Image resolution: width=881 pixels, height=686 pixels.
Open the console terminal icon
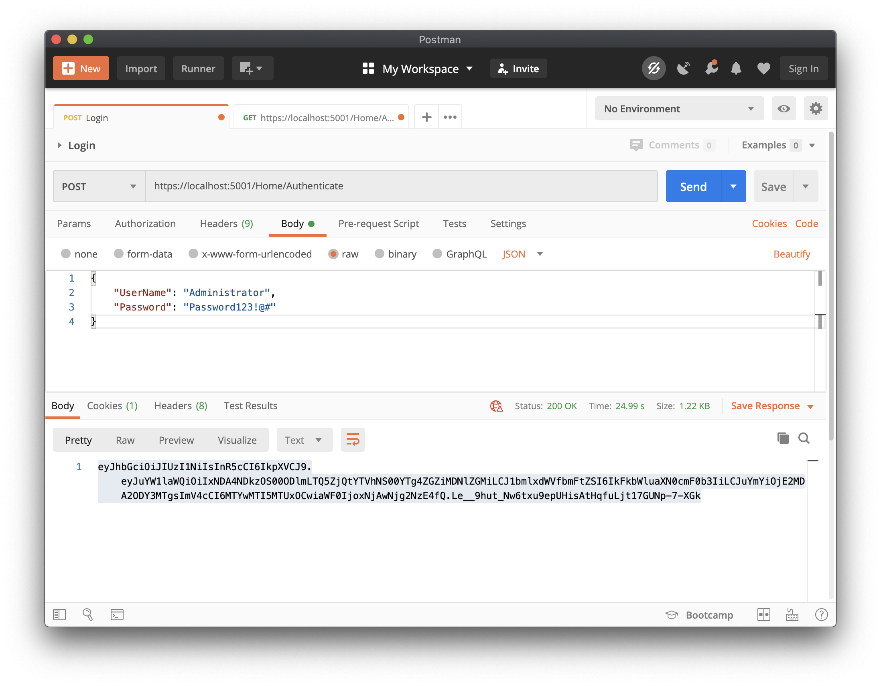[117, 615]
